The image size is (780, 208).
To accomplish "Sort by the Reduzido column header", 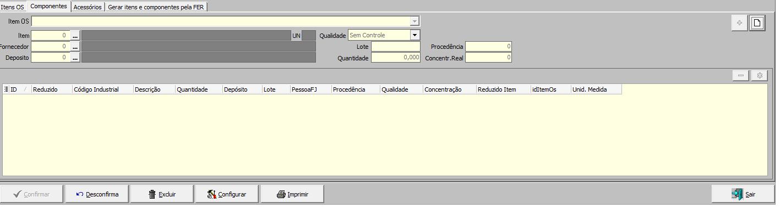I will pyautogui.click(x=52, y=89).
